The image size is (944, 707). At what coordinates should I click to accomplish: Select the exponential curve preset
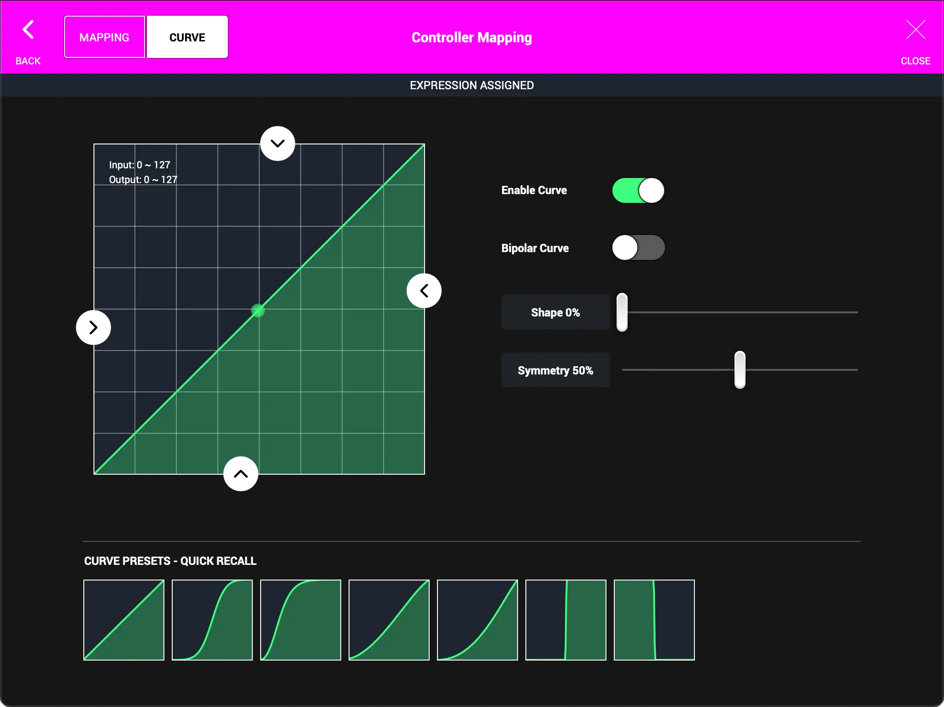click(477, 620)
